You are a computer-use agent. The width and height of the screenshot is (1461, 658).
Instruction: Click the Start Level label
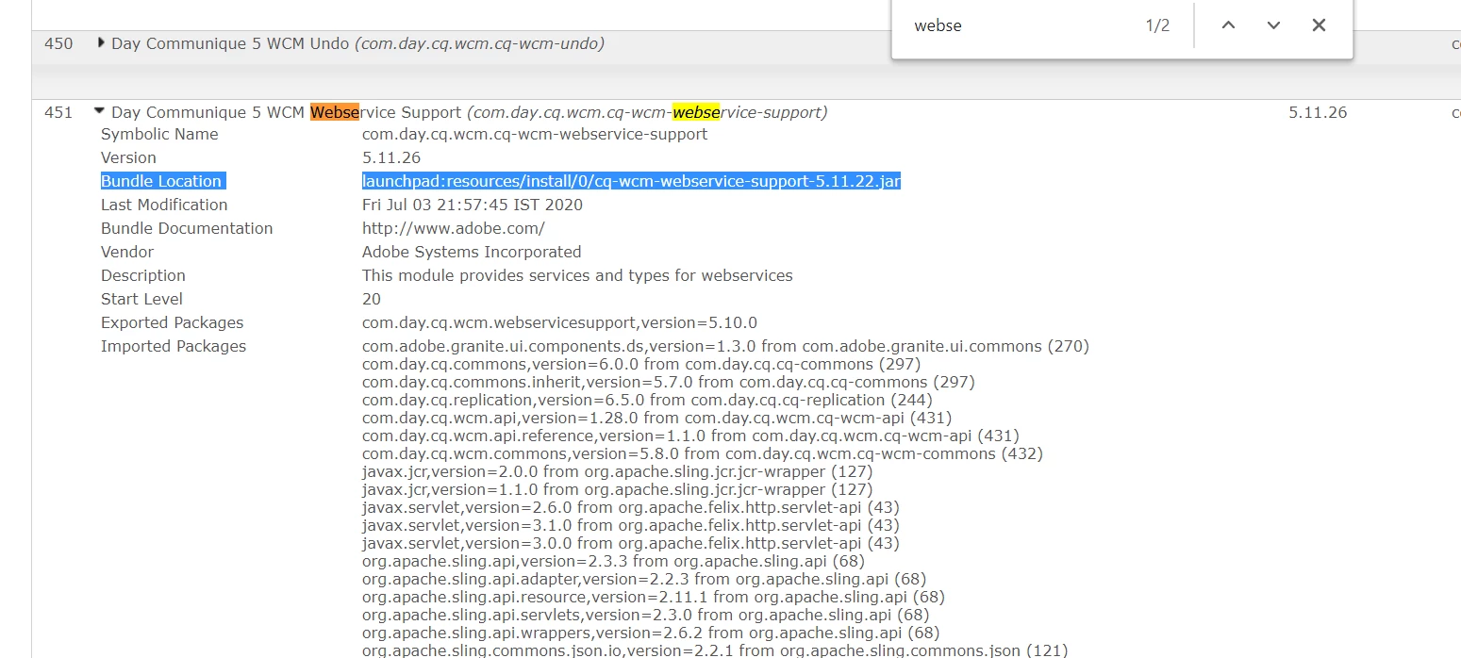click(141, 299)
